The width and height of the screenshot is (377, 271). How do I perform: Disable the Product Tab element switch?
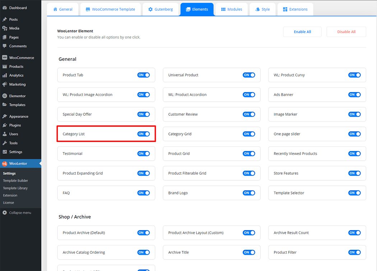pyautogui.click(x=143, y=75)
